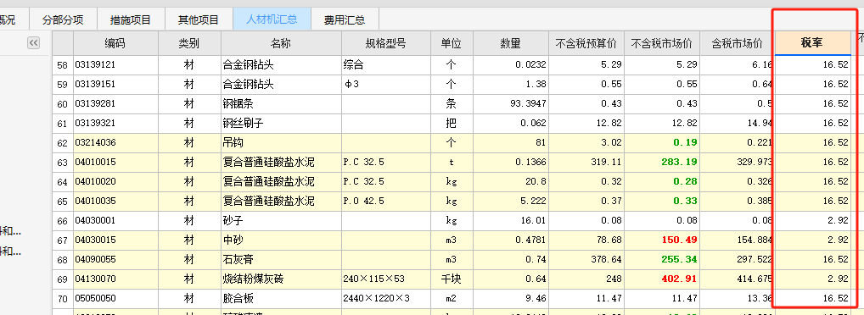Image resolution: width=864 pixels, height=315 pixels.
Task: Click the 编码 column header
Action: click(115, 43)
